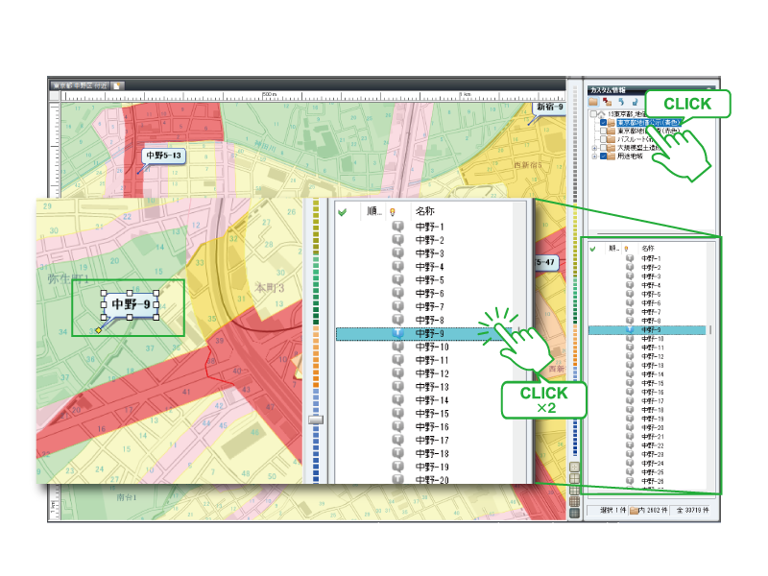Select the 中野-25 row name in the right list
Screen dimensions: 768x576
tap(653, 471)
